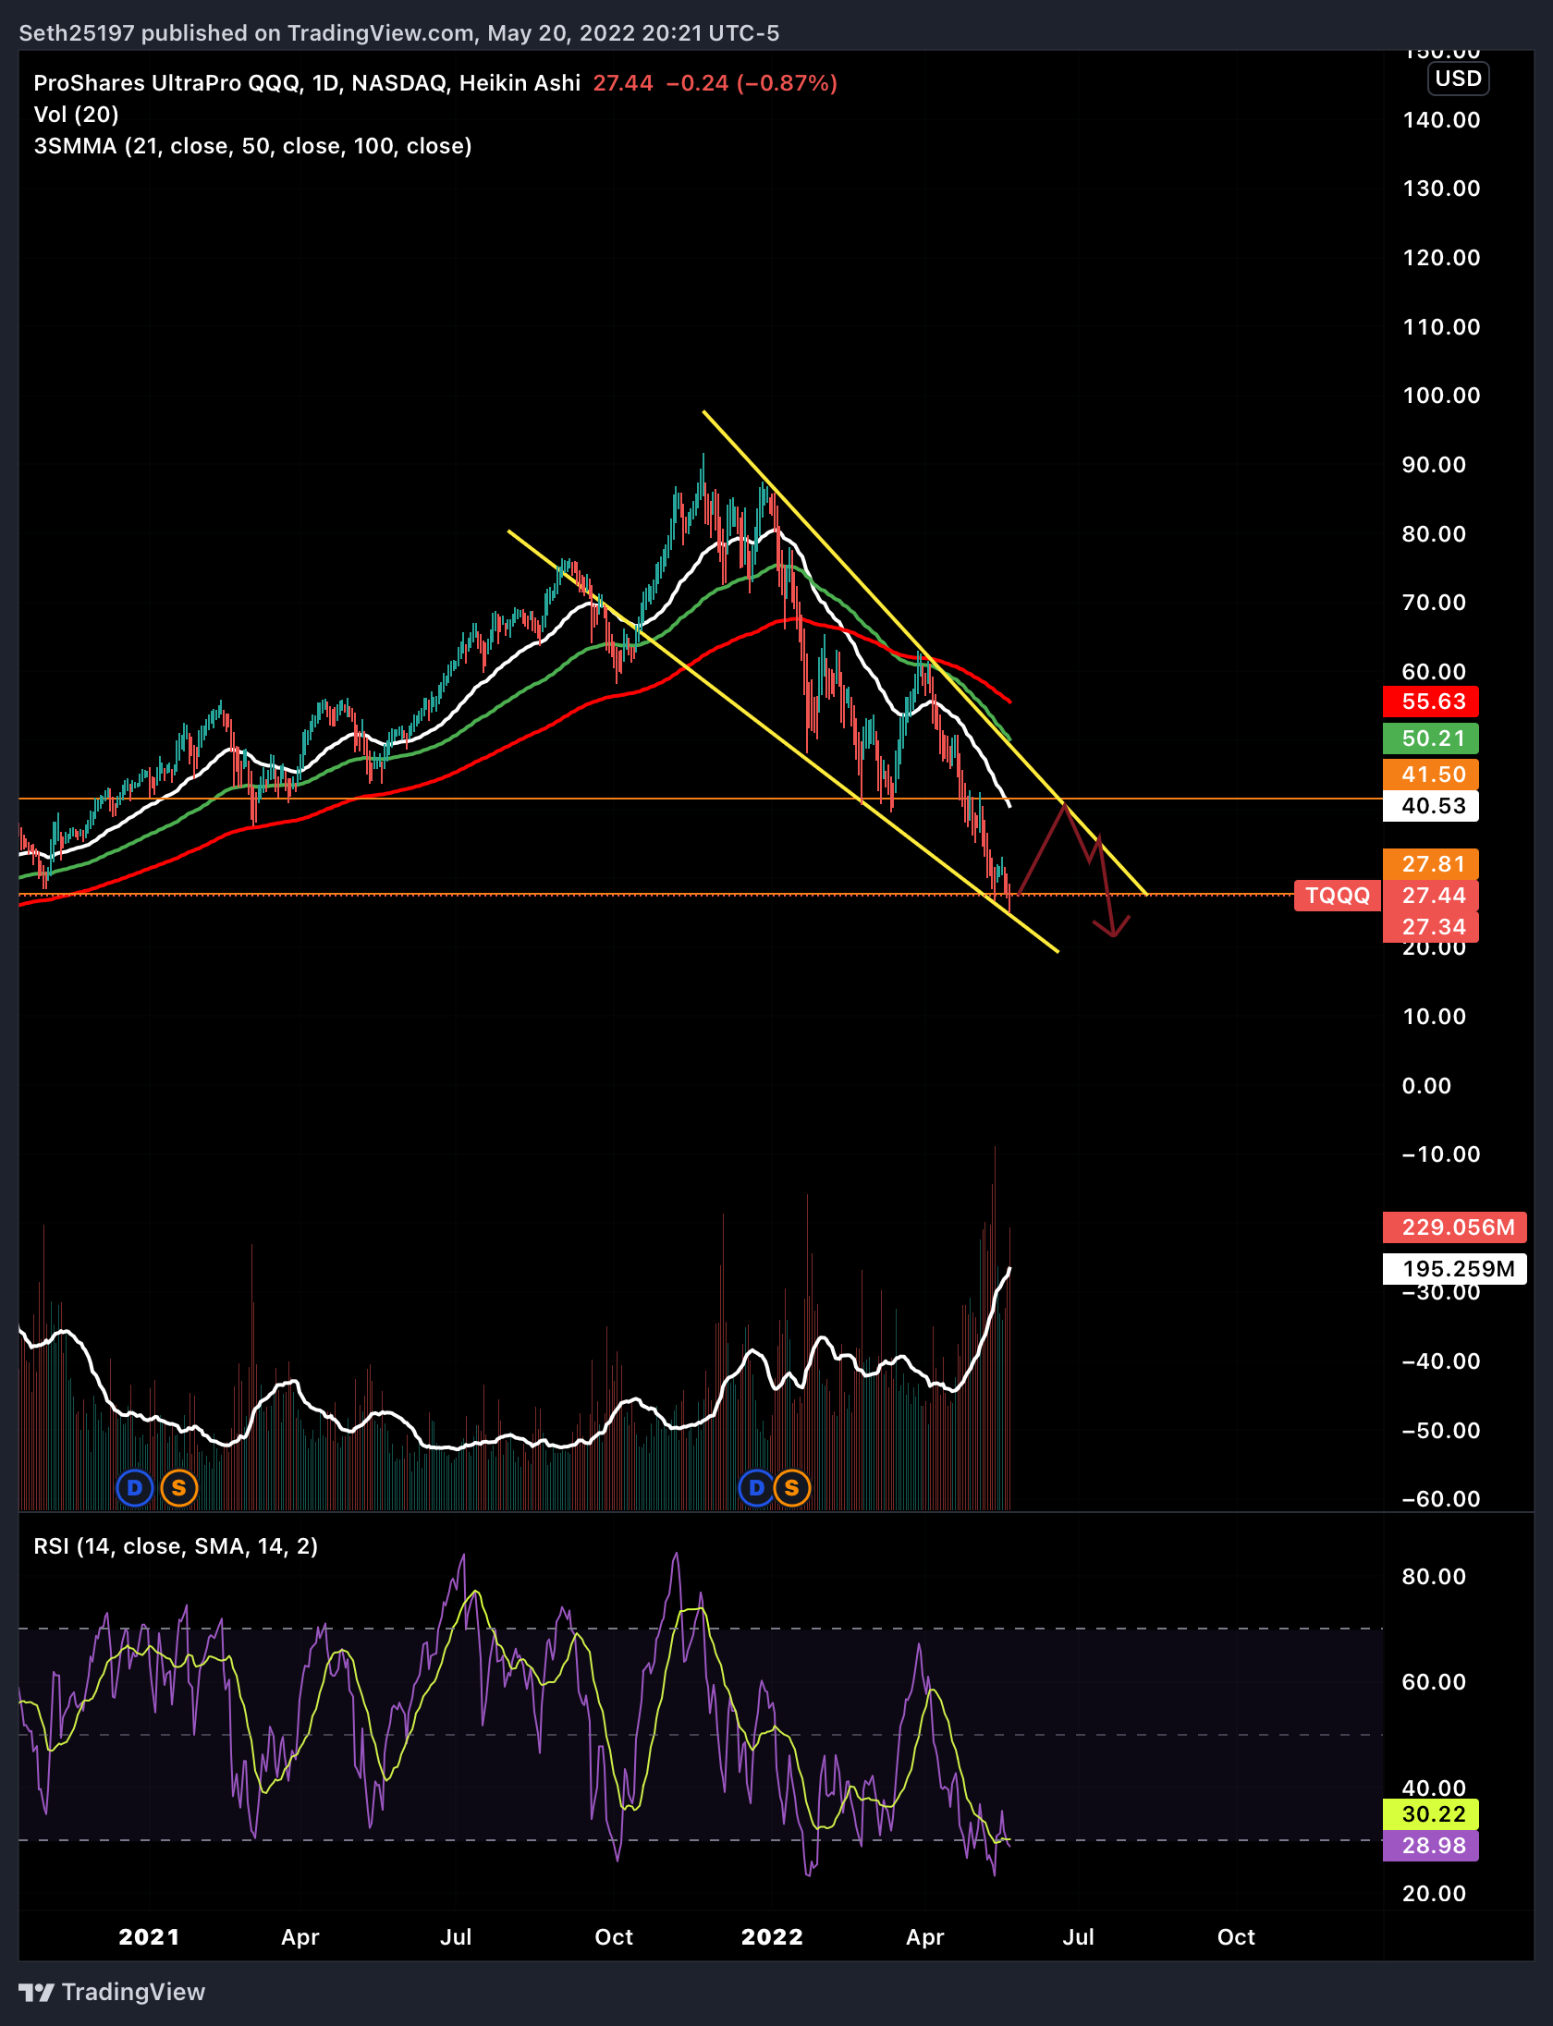Viewport: 1553px width, 2026px height.
Task: Click the first blue D dividend marker
Action: [135, 1488]
